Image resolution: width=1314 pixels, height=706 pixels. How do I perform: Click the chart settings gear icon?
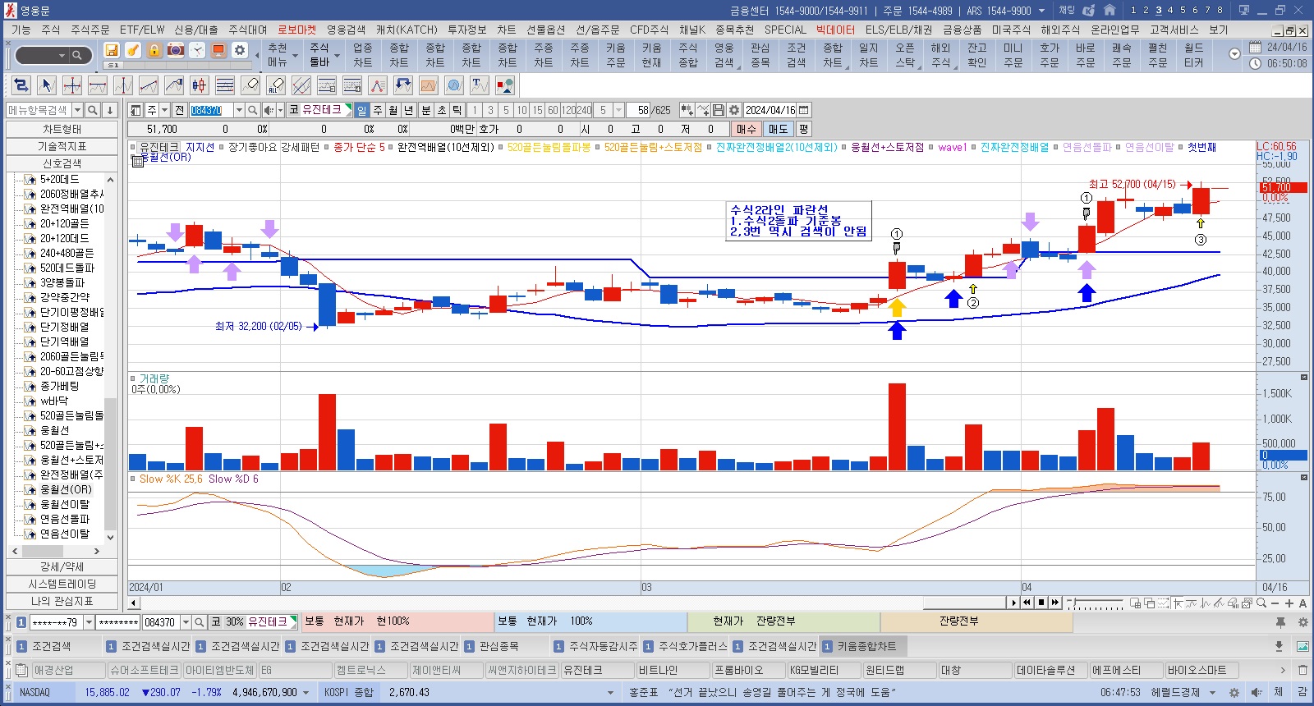[734, 110]
